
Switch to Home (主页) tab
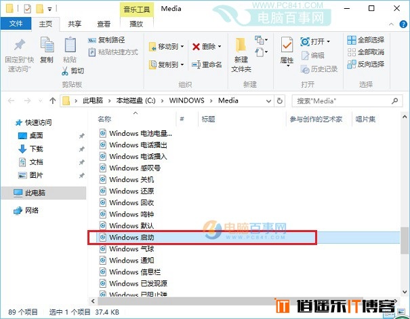click(x=45, y=24)
